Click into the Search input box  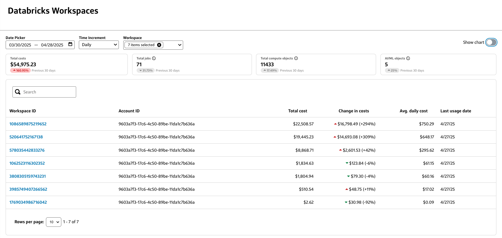[44, 92]
